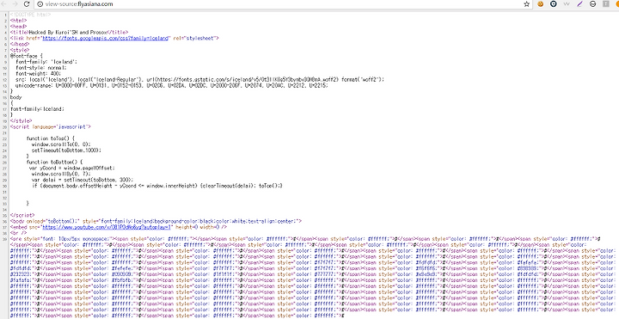This screenshot has height=319, width=619.
Task: Click 'var delai = setTimeout(toBottom, 300);' line
Action: pyautogui.click(x=83, y=180)
